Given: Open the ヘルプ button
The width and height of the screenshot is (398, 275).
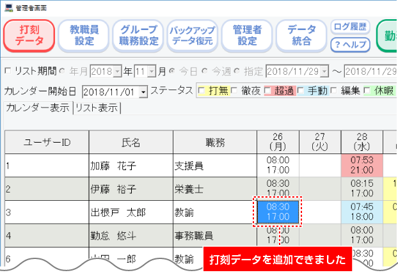Looking at the screenshot, I should tap(350, 45).
